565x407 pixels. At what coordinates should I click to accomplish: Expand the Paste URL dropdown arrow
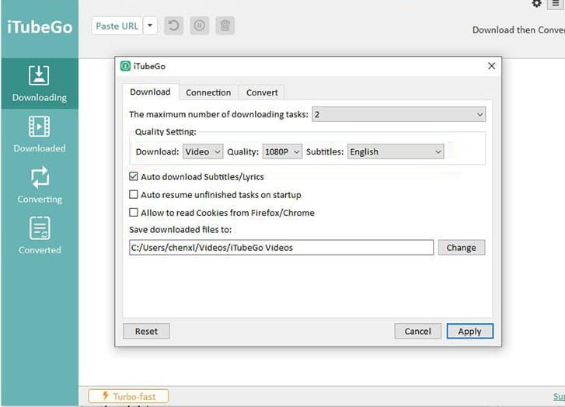[x=150, y=26]
